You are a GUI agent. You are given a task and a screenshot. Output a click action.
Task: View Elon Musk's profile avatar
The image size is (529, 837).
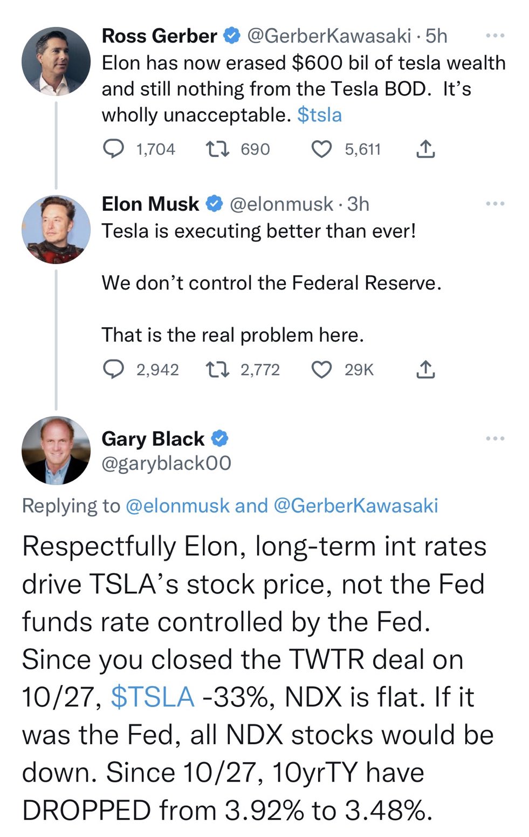click(x=56, y=230)
